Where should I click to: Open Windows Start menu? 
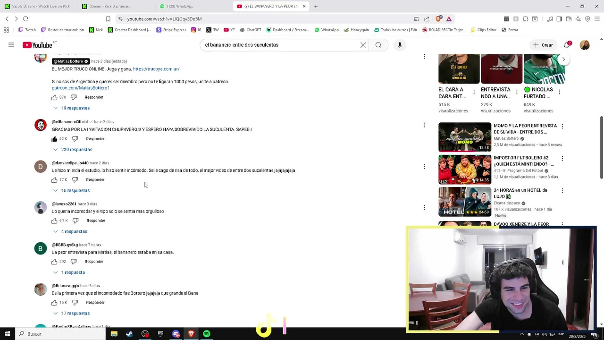coord(7,334)
